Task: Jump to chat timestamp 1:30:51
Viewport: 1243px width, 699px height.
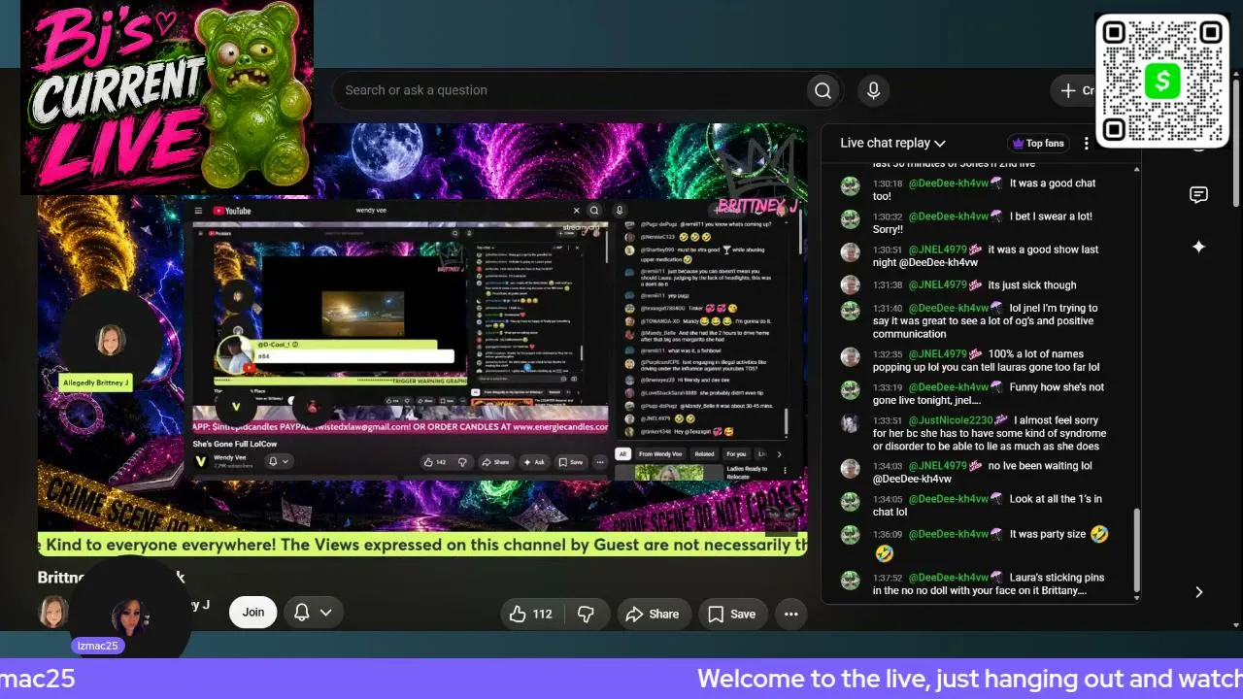Action: click(x=888, y=250)
